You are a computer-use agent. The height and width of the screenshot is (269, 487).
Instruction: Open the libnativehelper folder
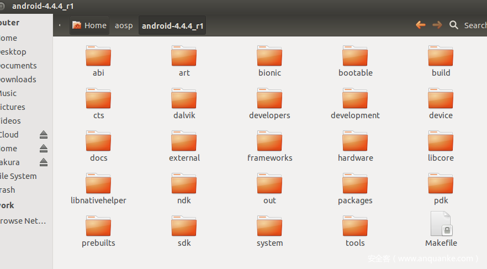[98, 184]
